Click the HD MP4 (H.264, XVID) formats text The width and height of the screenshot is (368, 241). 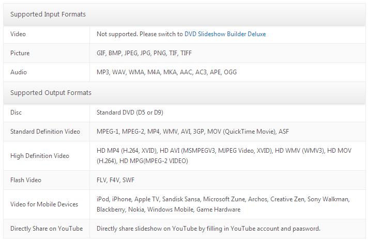224,156
